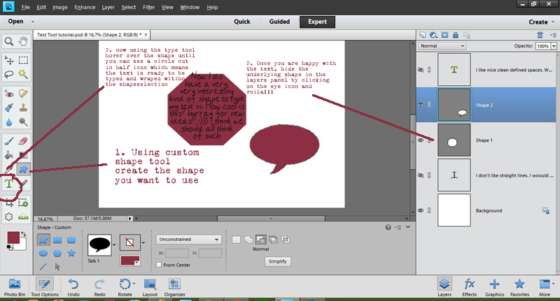
Task: Toggle visibility of Background layer
Action: click(422, 210)
